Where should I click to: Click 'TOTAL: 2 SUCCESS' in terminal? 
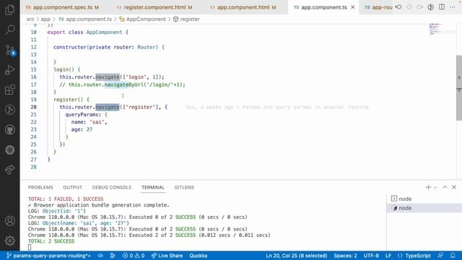(x=51, y=241)
